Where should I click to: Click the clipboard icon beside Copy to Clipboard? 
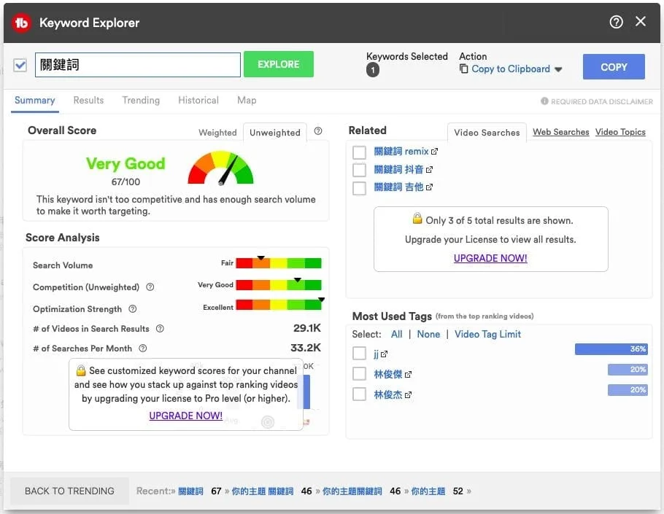(x=463, y=69)
